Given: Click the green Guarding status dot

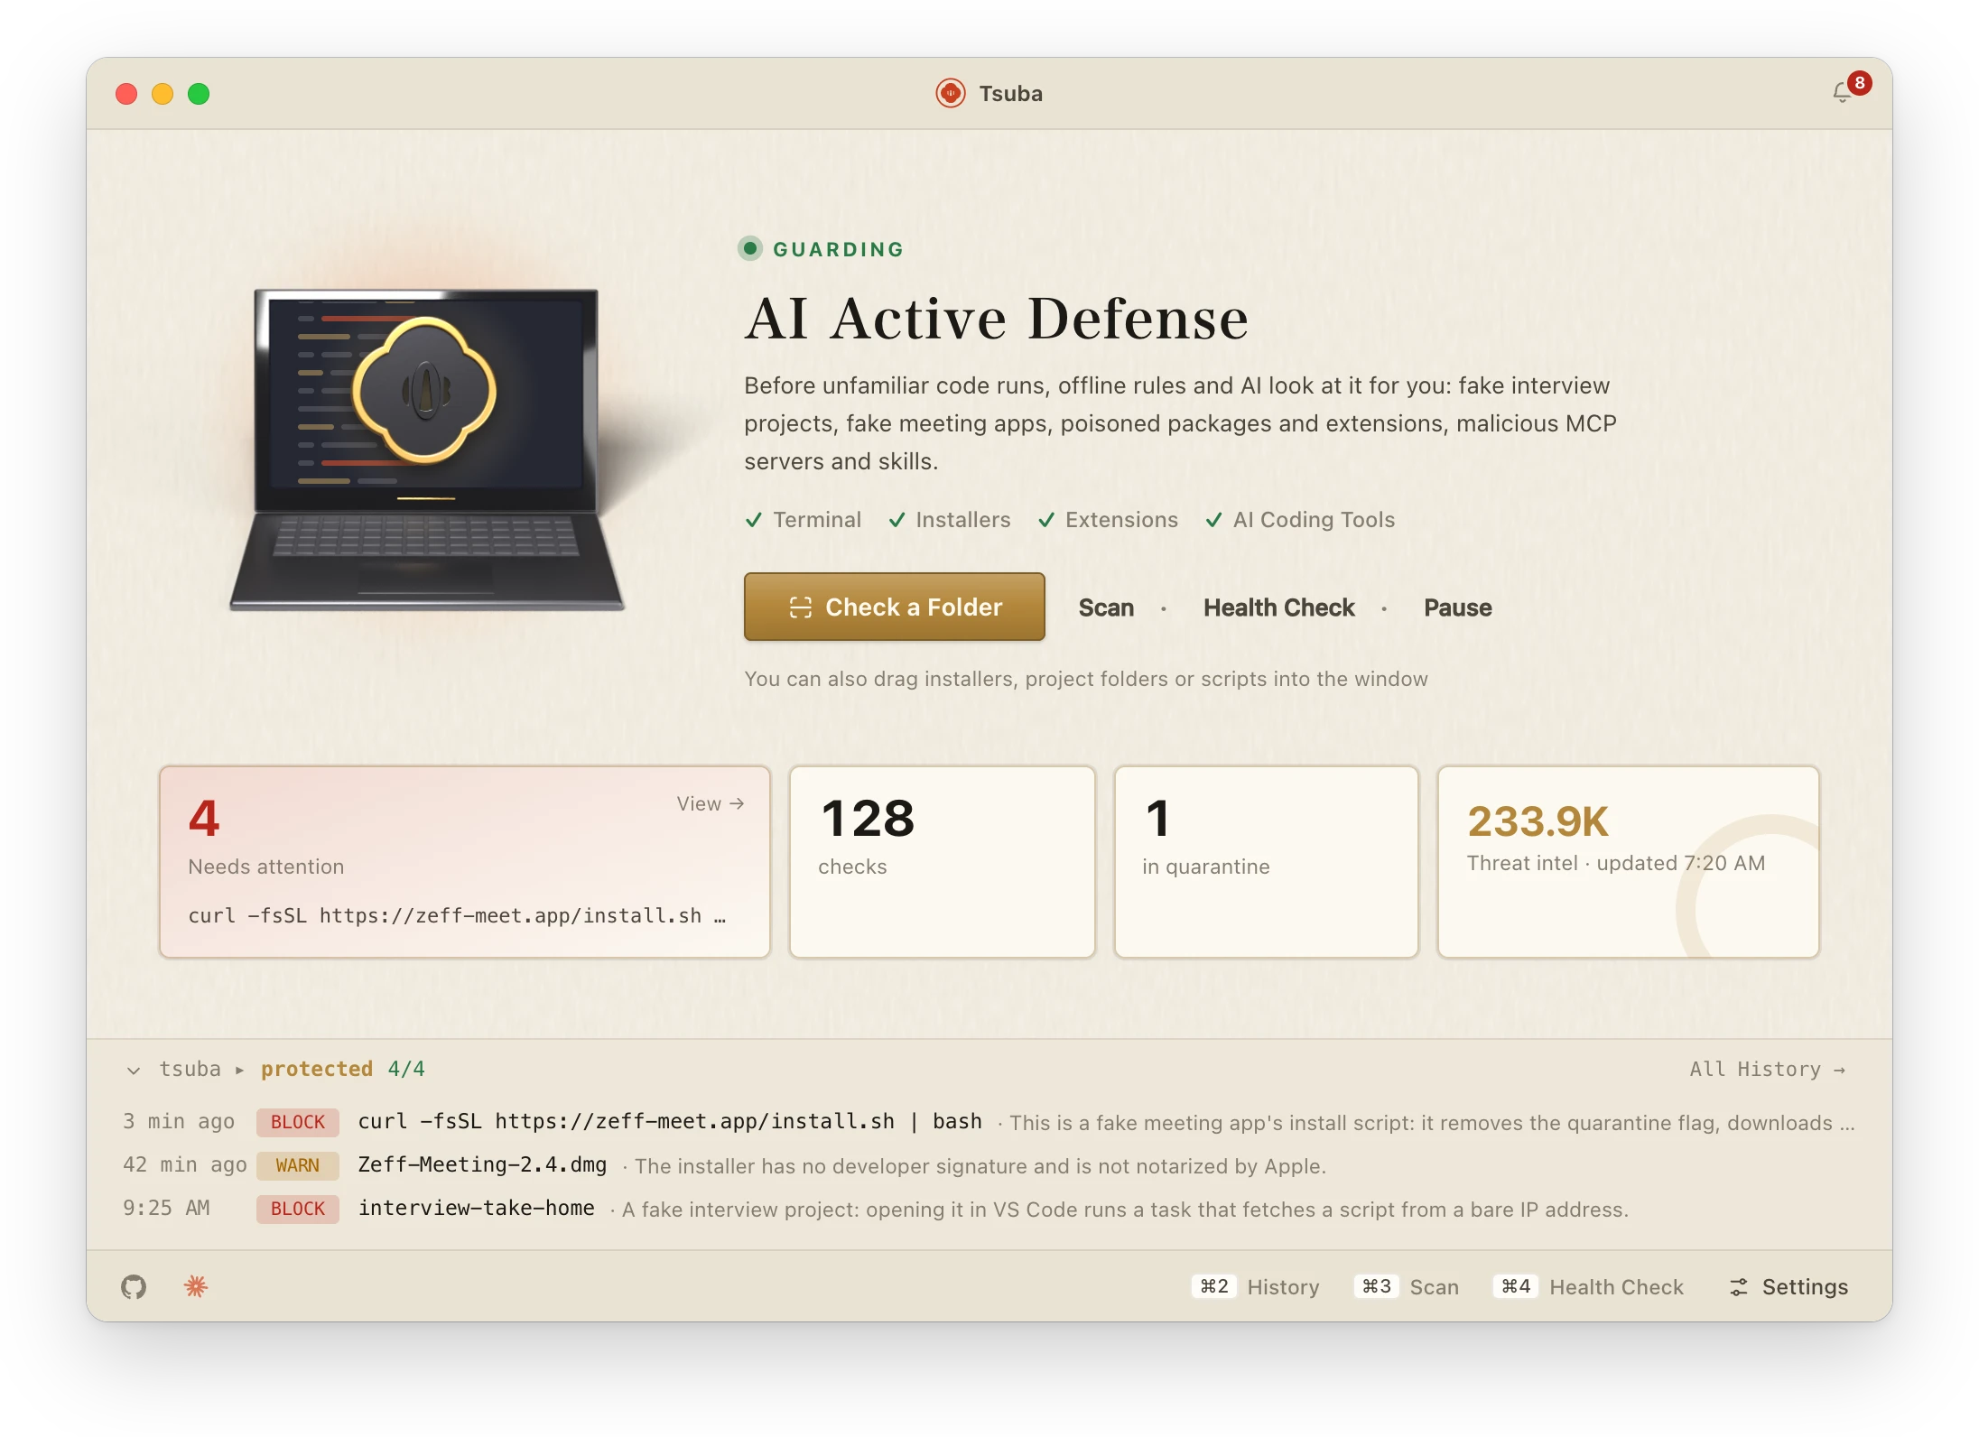Looking at the screenshot, I should click(x=749, y=248).
